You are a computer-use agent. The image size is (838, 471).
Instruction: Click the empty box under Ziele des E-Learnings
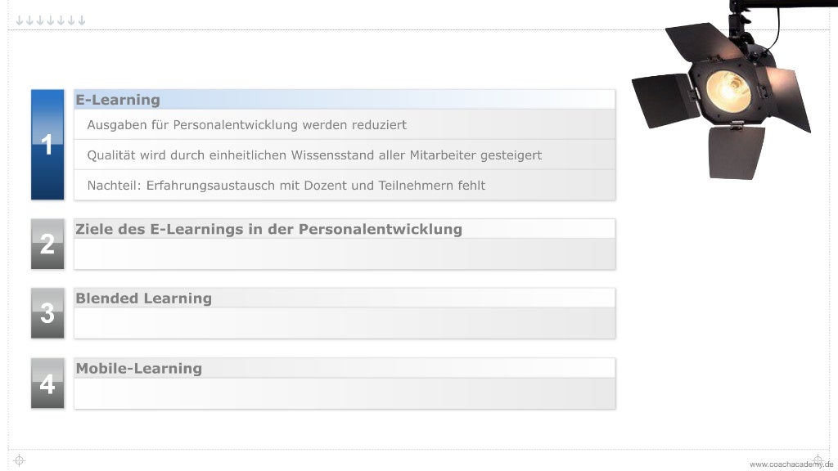(344, 253)
